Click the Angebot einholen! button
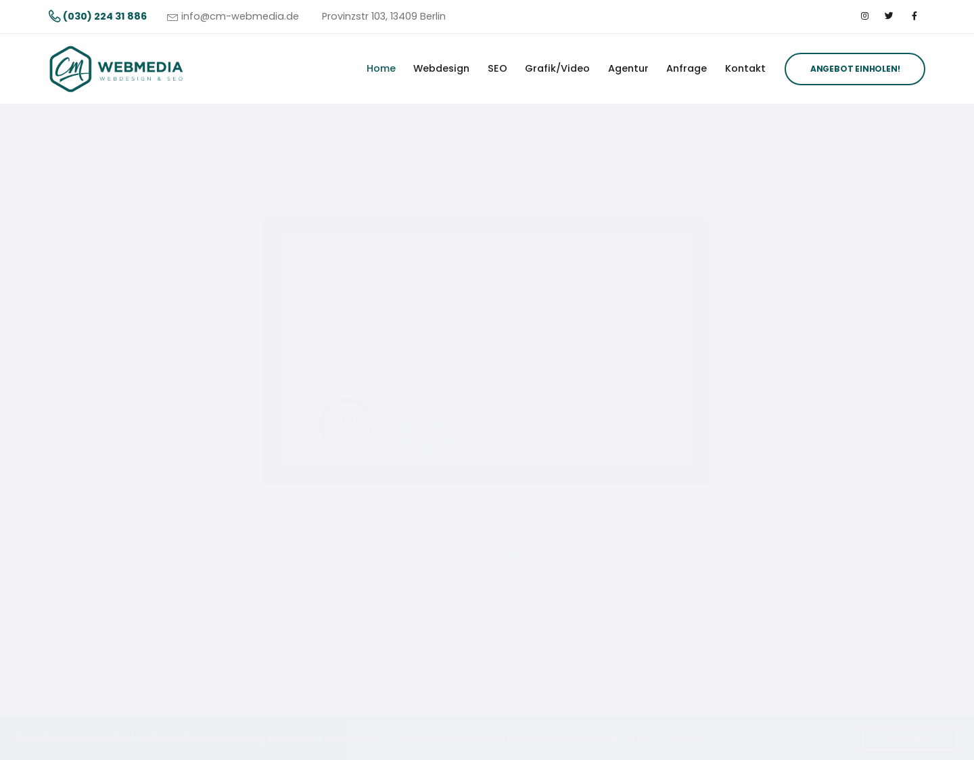974x760 pixels. (x=855, y=69)
